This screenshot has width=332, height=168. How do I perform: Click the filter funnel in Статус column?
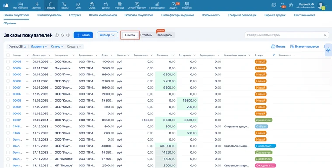[x=273, y=55]
